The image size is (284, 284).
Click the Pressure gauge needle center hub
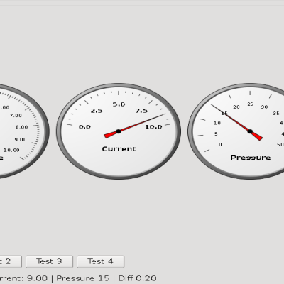point(250,131)
